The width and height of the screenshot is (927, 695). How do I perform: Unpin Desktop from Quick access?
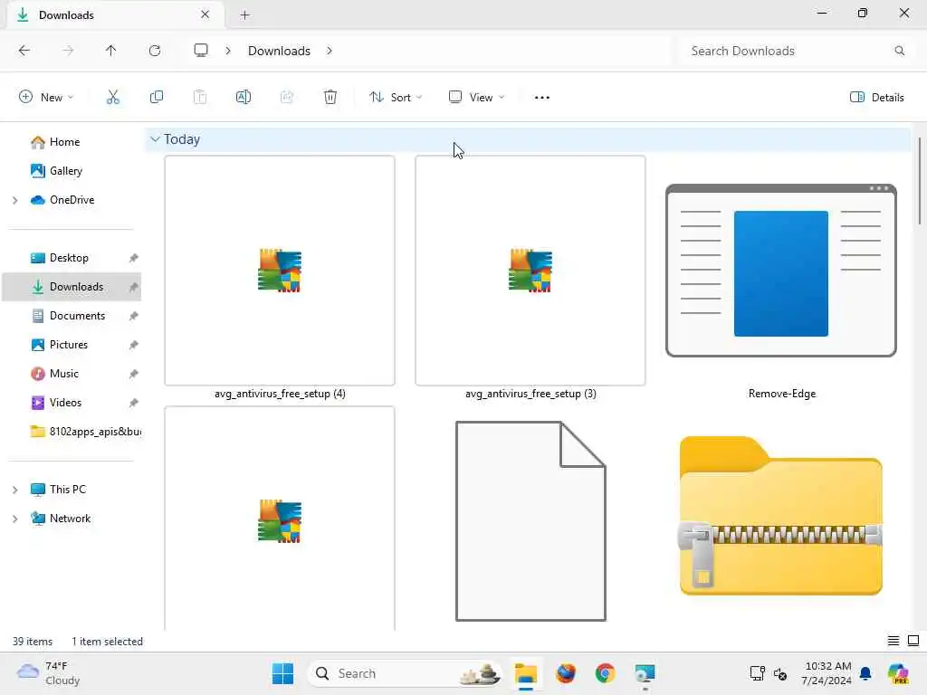click(134, 258)
